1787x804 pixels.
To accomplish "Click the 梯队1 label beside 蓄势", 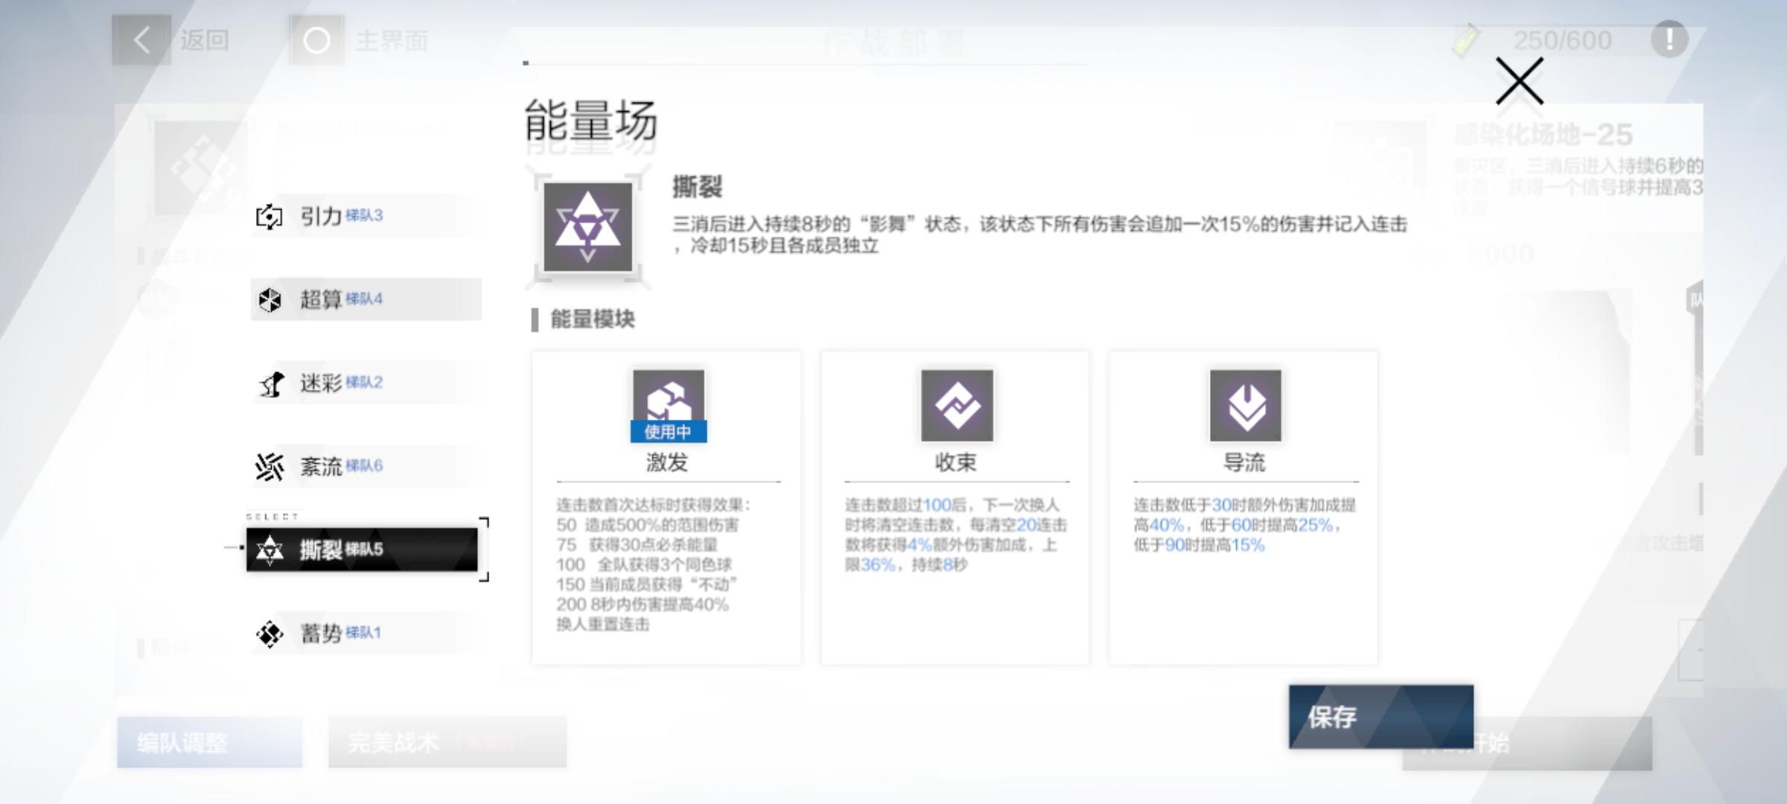I will [x=363, y=632].
